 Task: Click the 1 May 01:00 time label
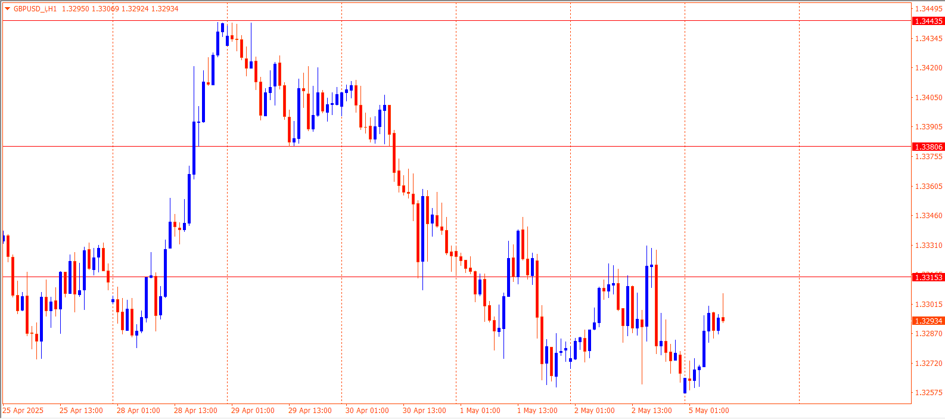point(480,411)
